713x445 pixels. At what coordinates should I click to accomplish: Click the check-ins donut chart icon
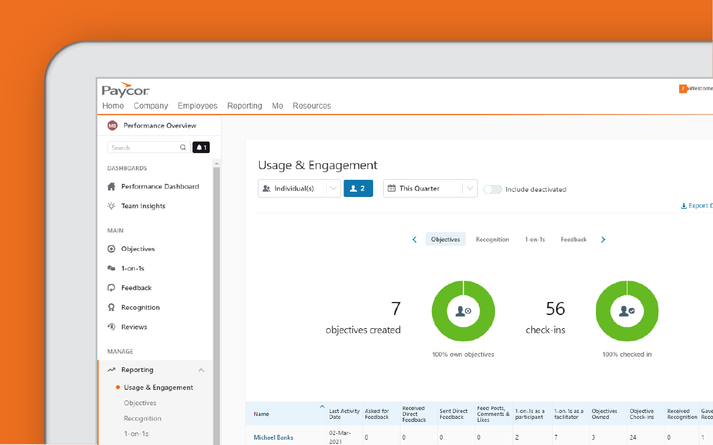[x=627, y=311]
